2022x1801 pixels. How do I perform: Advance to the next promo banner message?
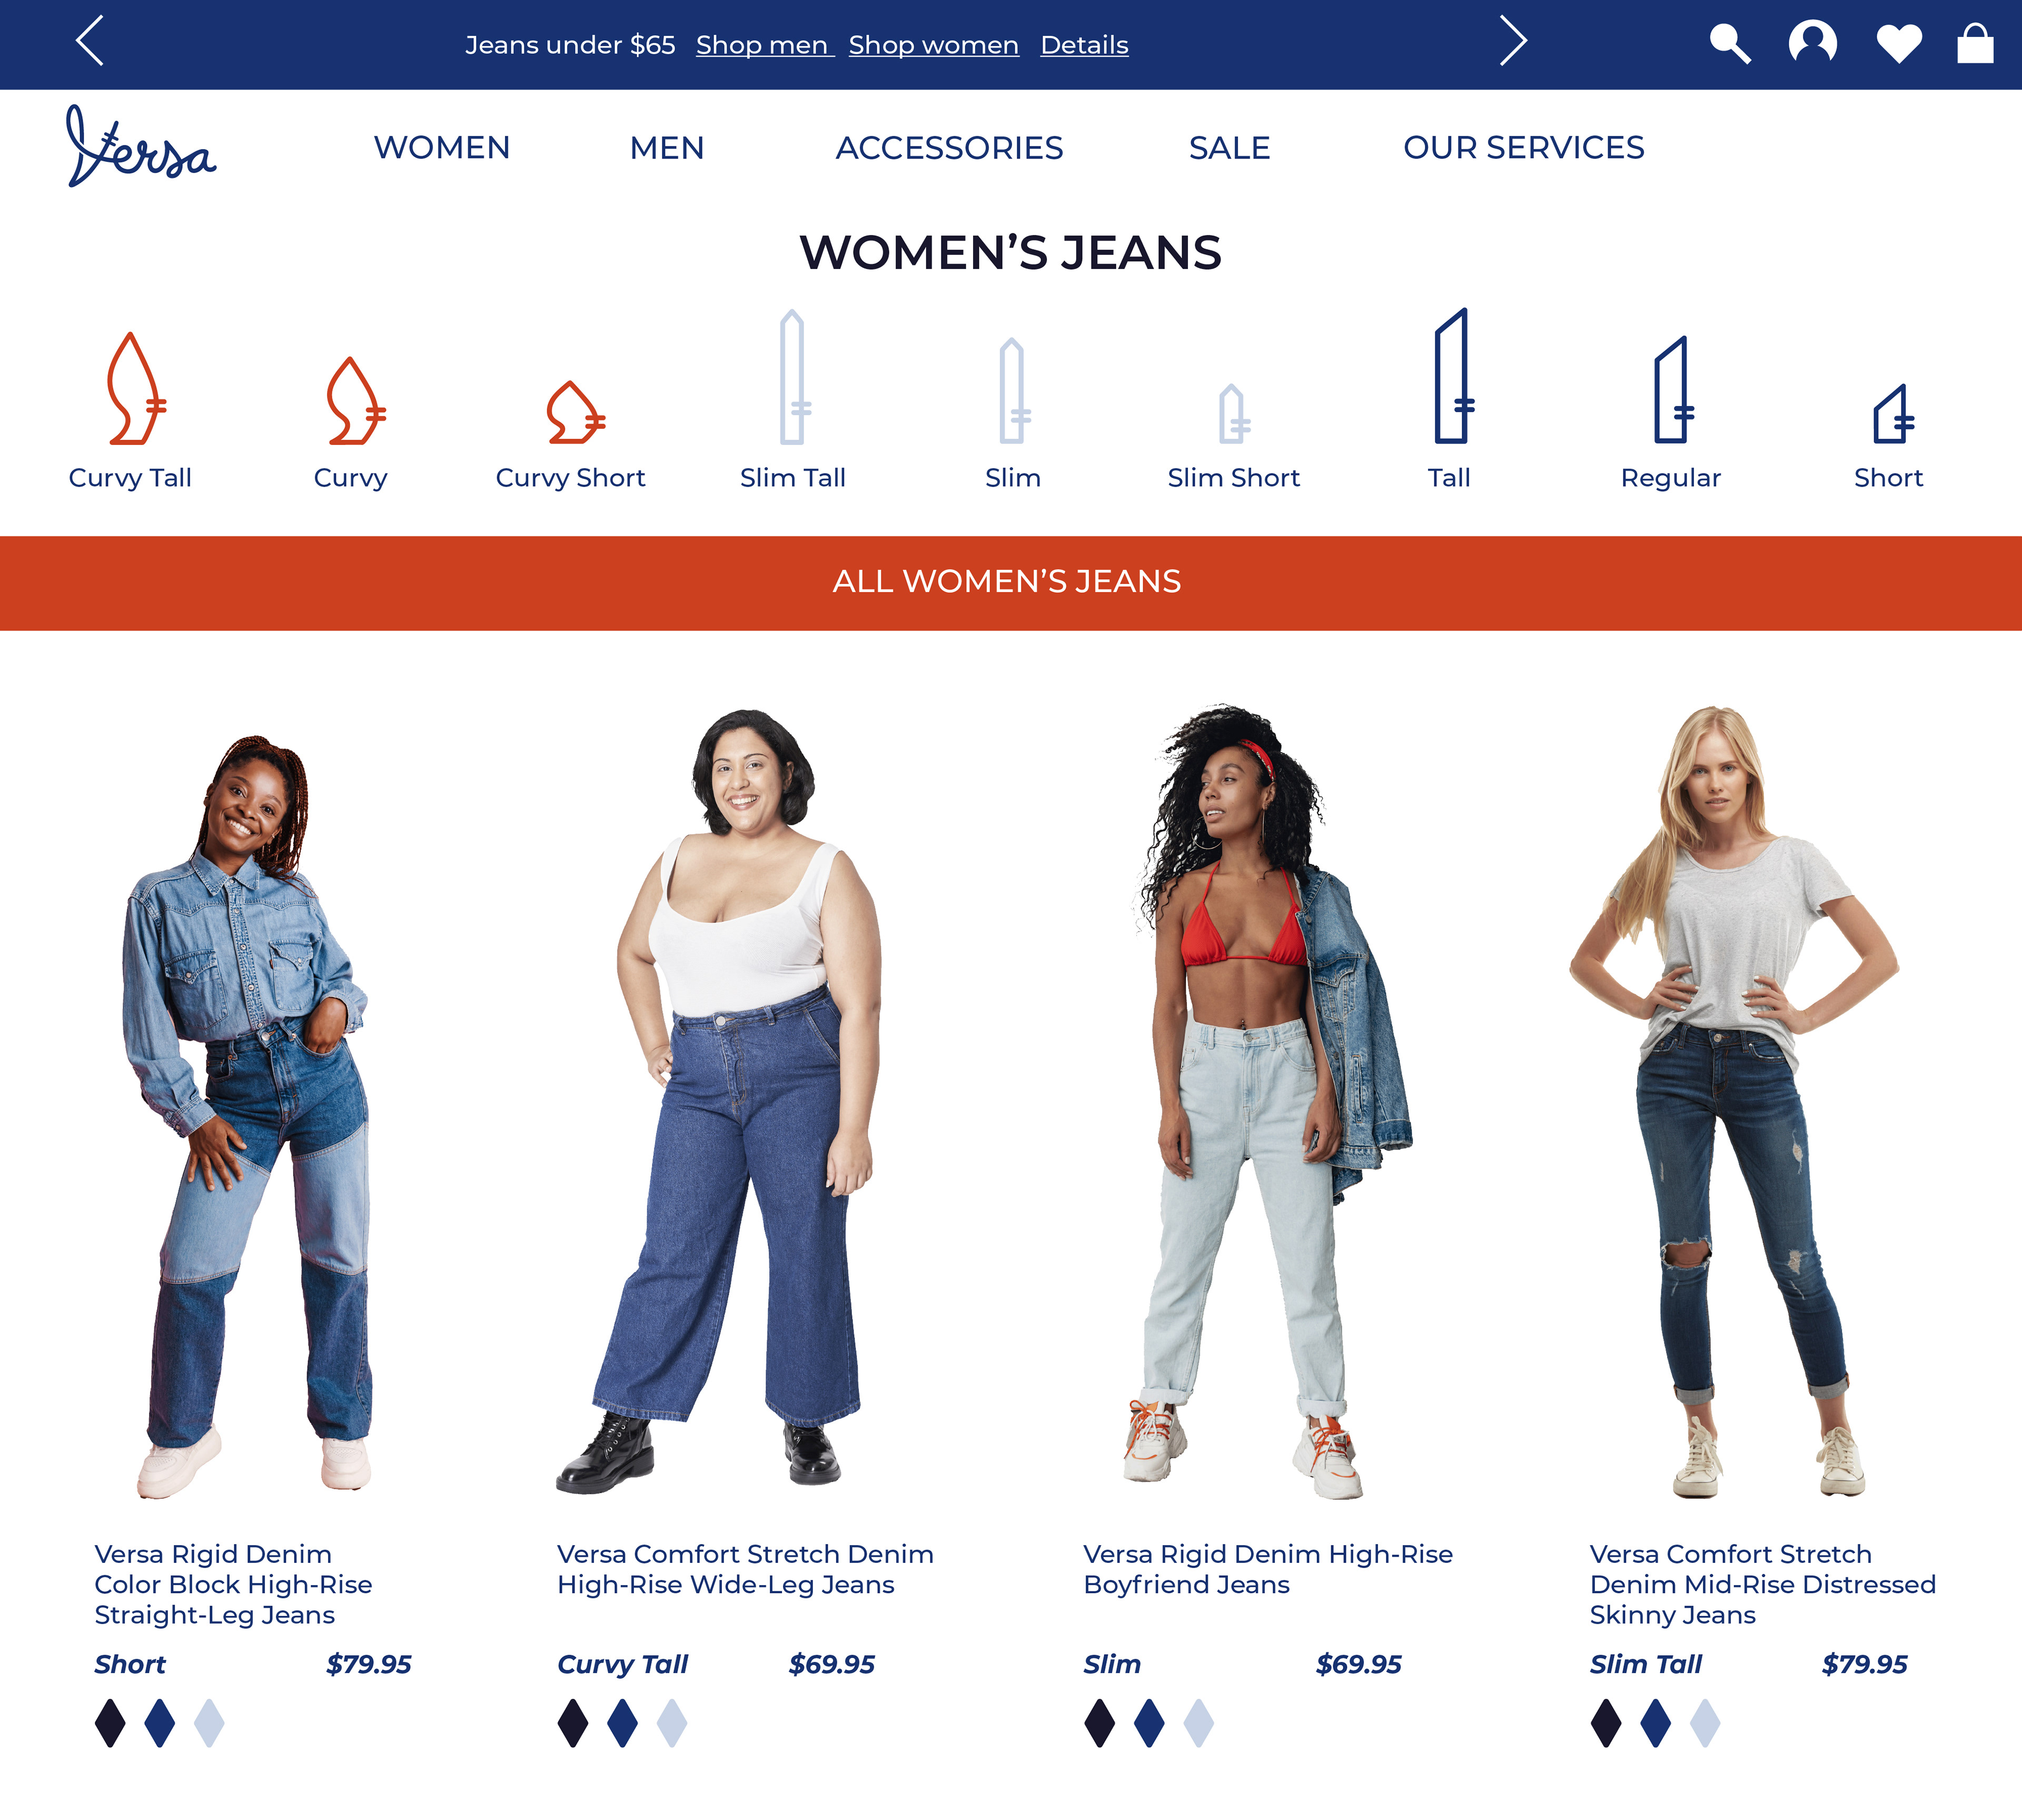1512,42
